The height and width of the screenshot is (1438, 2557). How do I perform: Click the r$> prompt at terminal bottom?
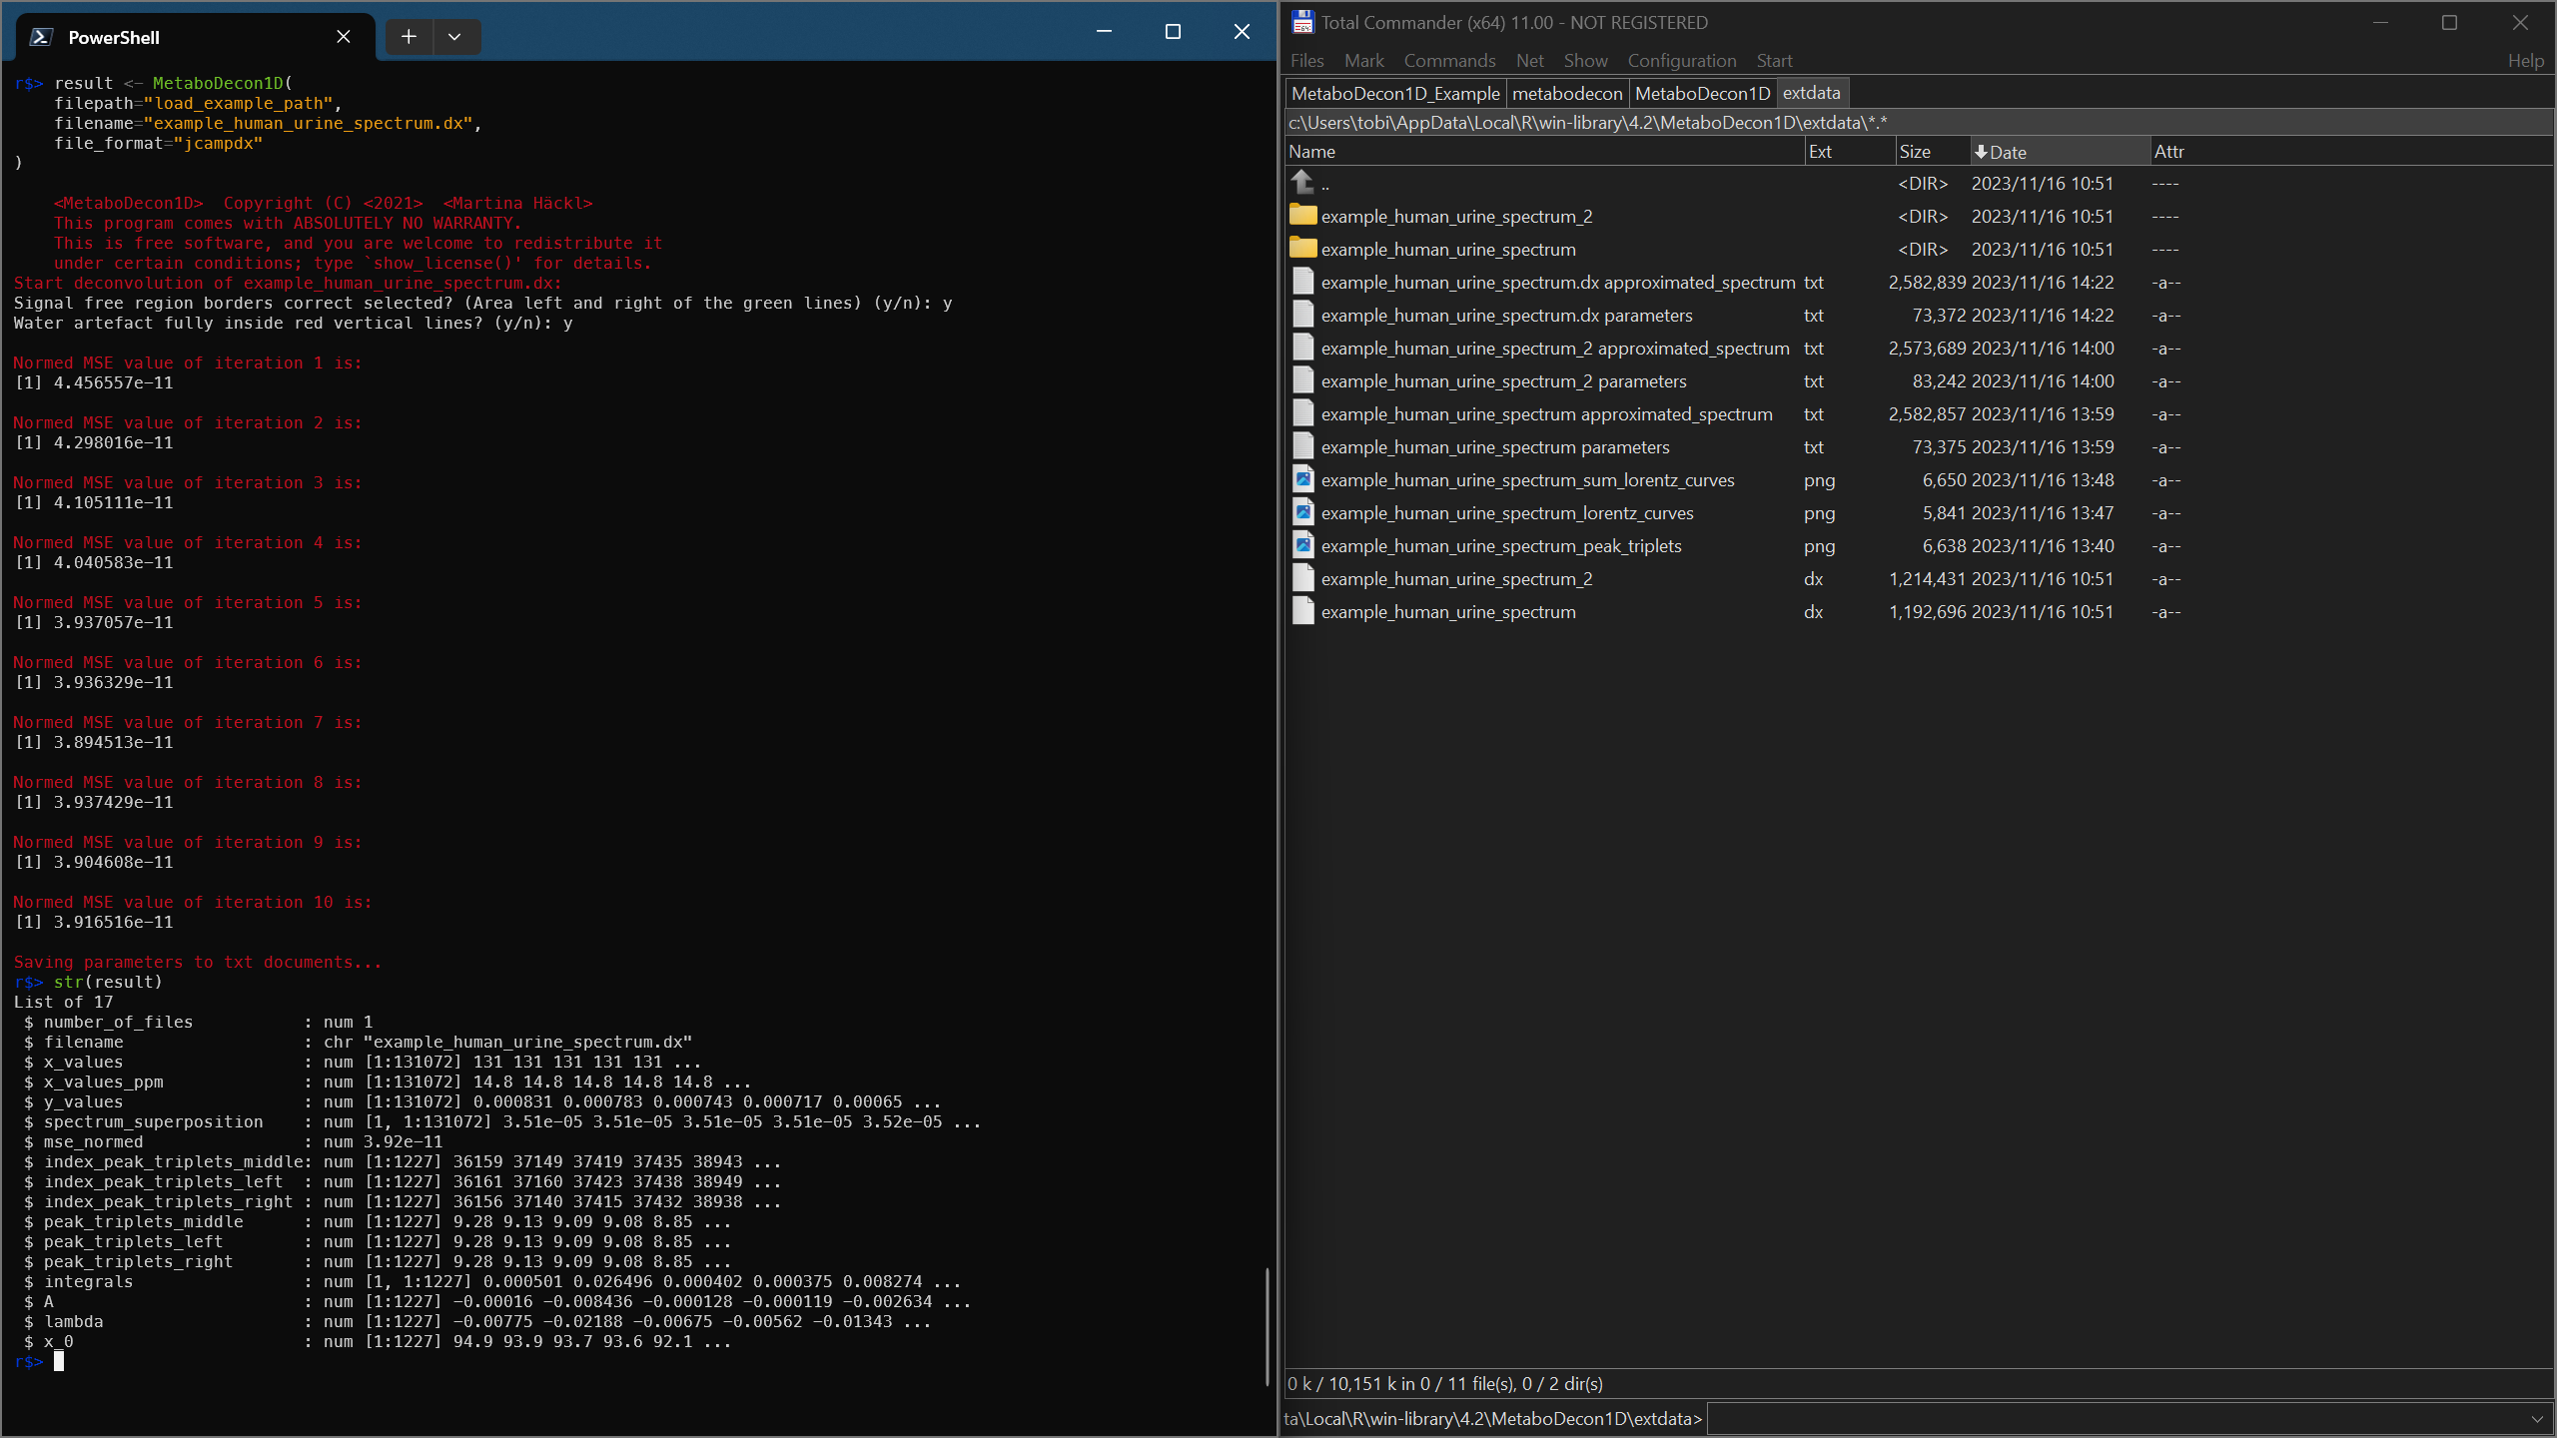click(29, 1361)
